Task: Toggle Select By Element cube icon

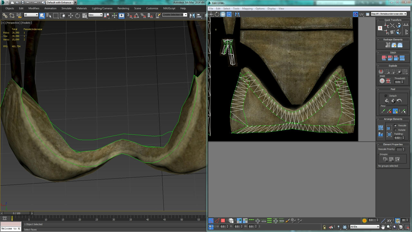Action: tap(231, 221)
